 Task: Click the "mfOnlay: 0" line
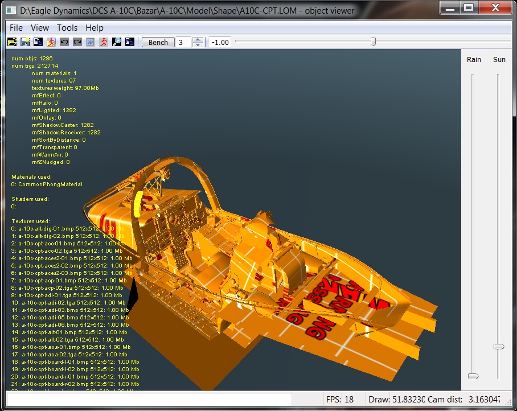(47, 118)
